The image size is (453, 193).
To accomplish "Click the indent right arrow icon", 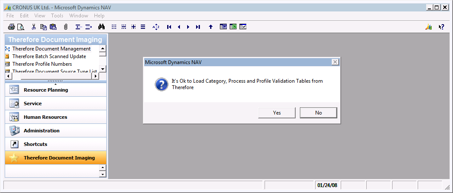I will click(x=89, y=27).
